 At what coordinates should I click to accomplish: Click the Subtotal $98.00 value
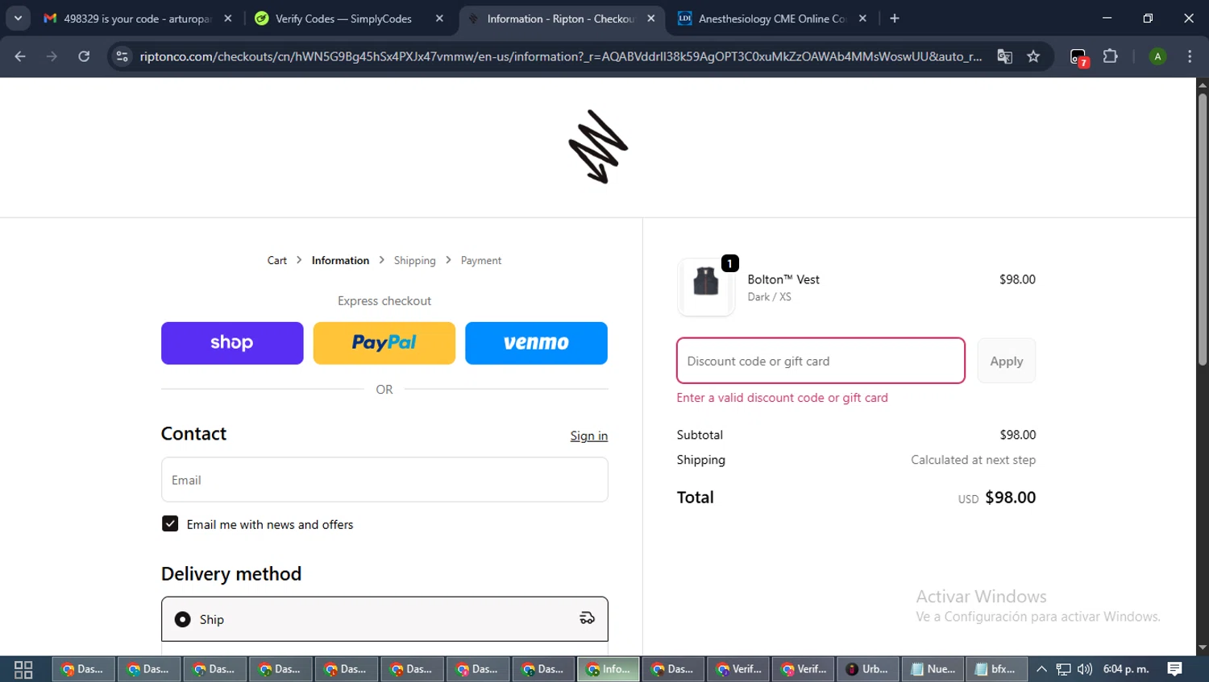[1018, 435]
